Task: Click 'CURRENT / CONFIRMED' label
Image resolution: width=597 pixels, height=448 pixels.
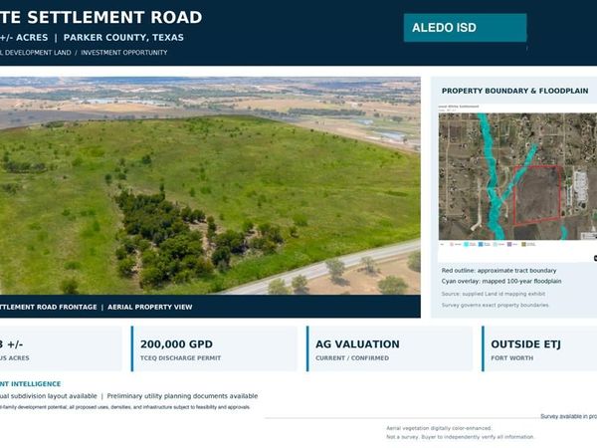Action: point(352,358)
